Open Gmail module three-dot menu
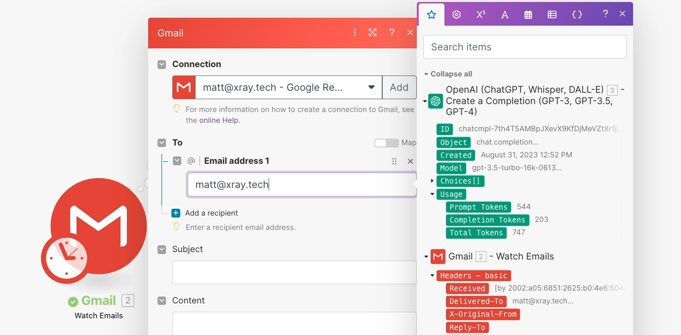Image resolution: width=681 pixels, height=335 pixels. (355, 33)
